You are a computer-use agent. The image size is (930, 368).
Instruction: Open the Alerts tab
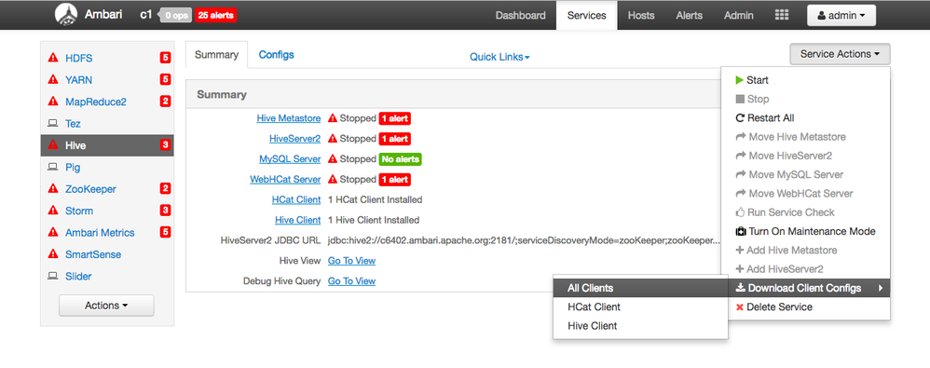[690, 16]
